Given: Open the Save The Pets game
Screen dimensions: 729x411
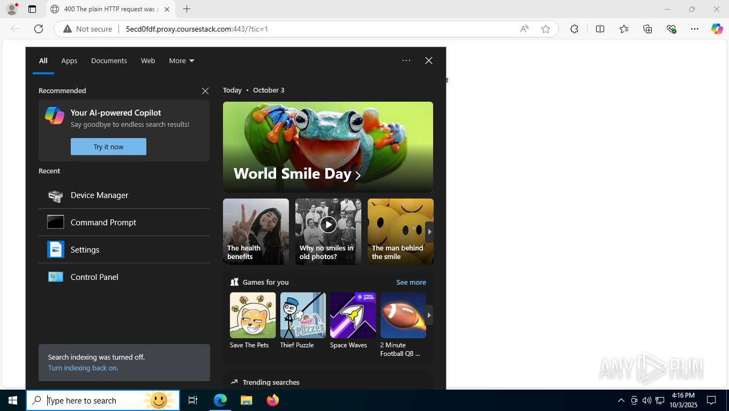Looking at the screenshot, I should (x=252, y=321).
